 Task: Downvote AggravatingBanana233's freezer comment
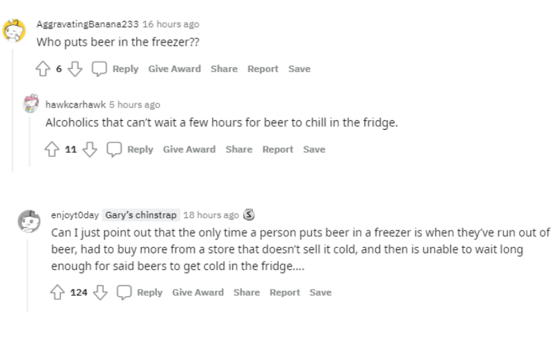[x=75, y=69]
